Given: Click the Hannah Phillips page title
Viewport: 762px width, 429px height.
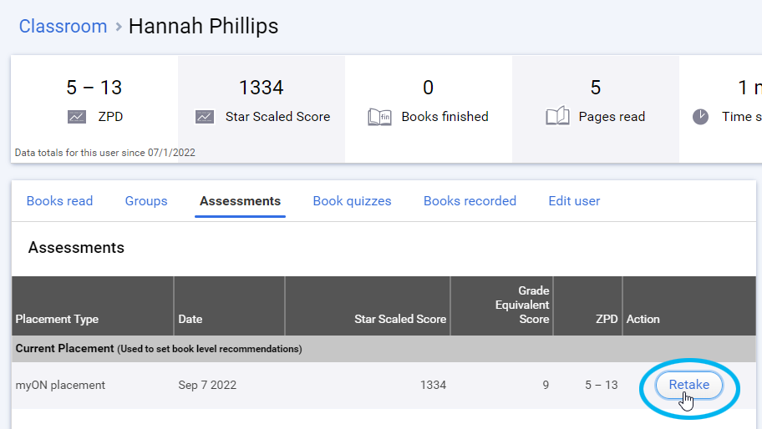Looking at the screenshot, I should (203, 26).
